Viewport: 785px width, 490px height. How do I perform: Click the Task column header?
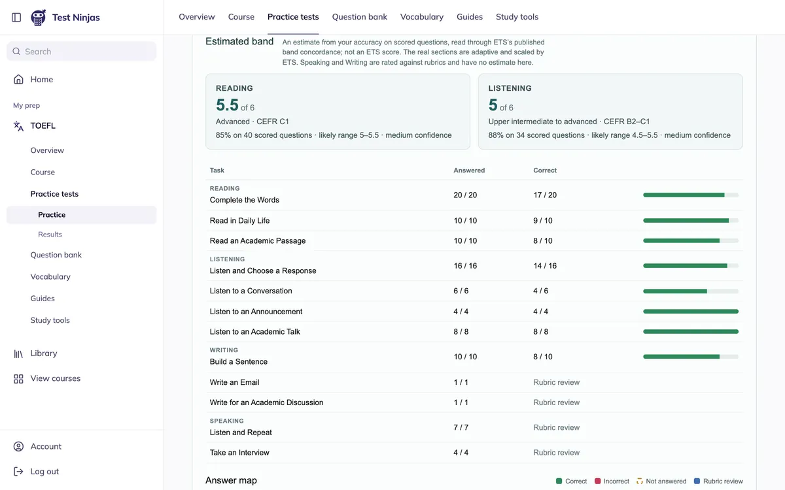217,171
